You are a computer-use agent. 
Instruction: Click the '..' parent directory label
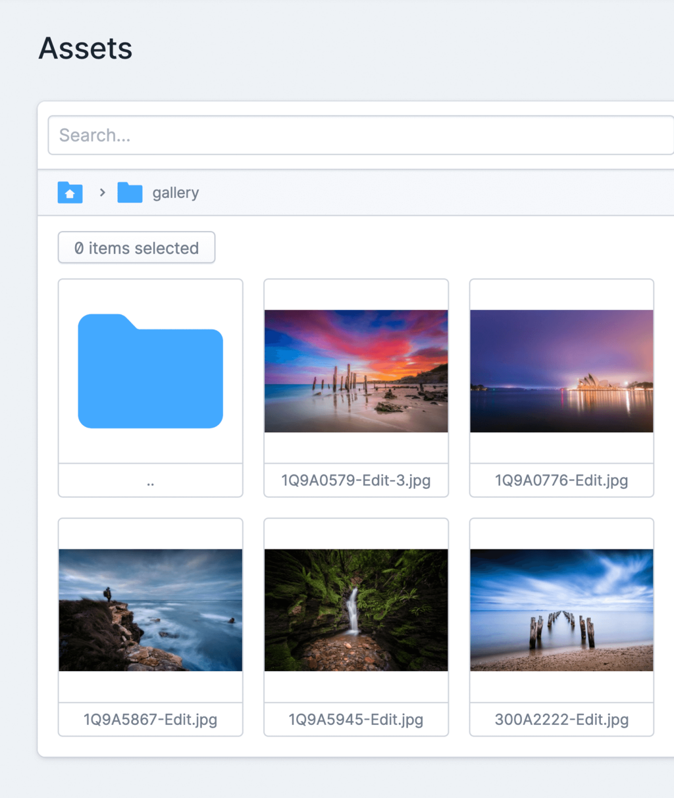pyautogui.click(x=150, y=481)
